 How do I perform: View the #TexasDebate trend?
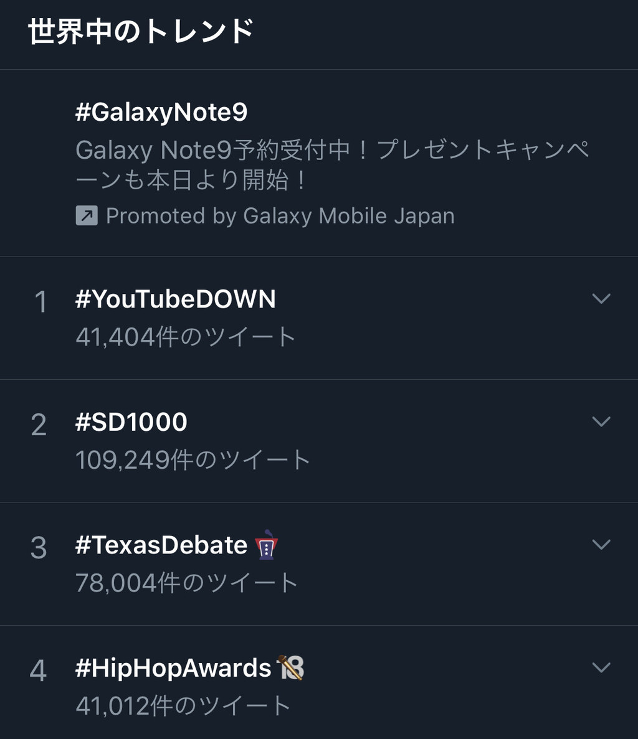tap(161, 545)
